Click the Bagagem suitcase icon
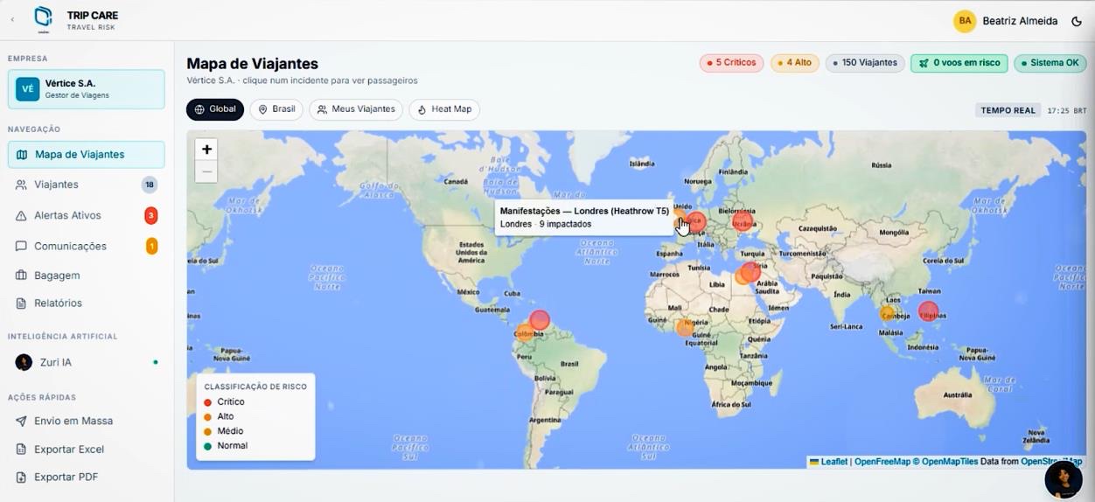Screen dimensions: 1095x502 pos(21,275)
